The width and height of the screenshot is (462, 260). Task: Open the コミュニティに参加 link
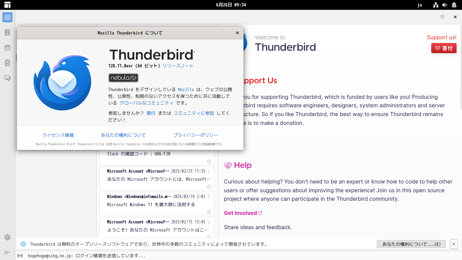194,113
